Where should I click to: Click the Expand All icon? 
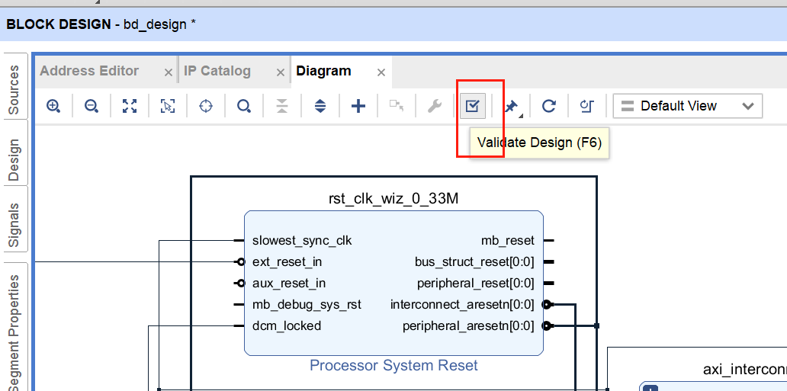320,106
